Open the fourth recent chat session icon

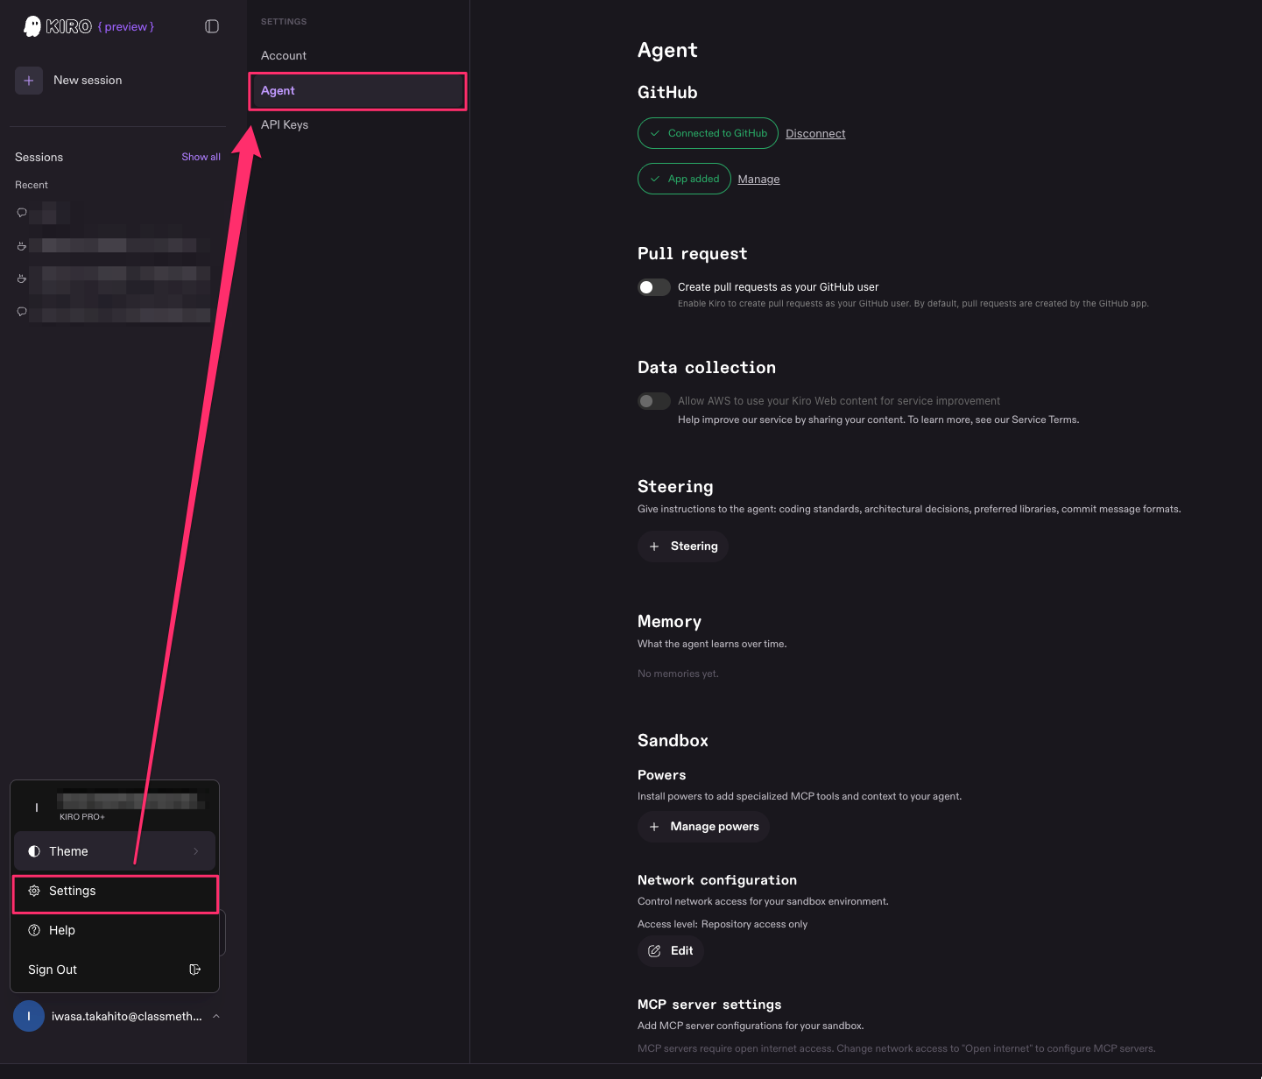(22, 312)
